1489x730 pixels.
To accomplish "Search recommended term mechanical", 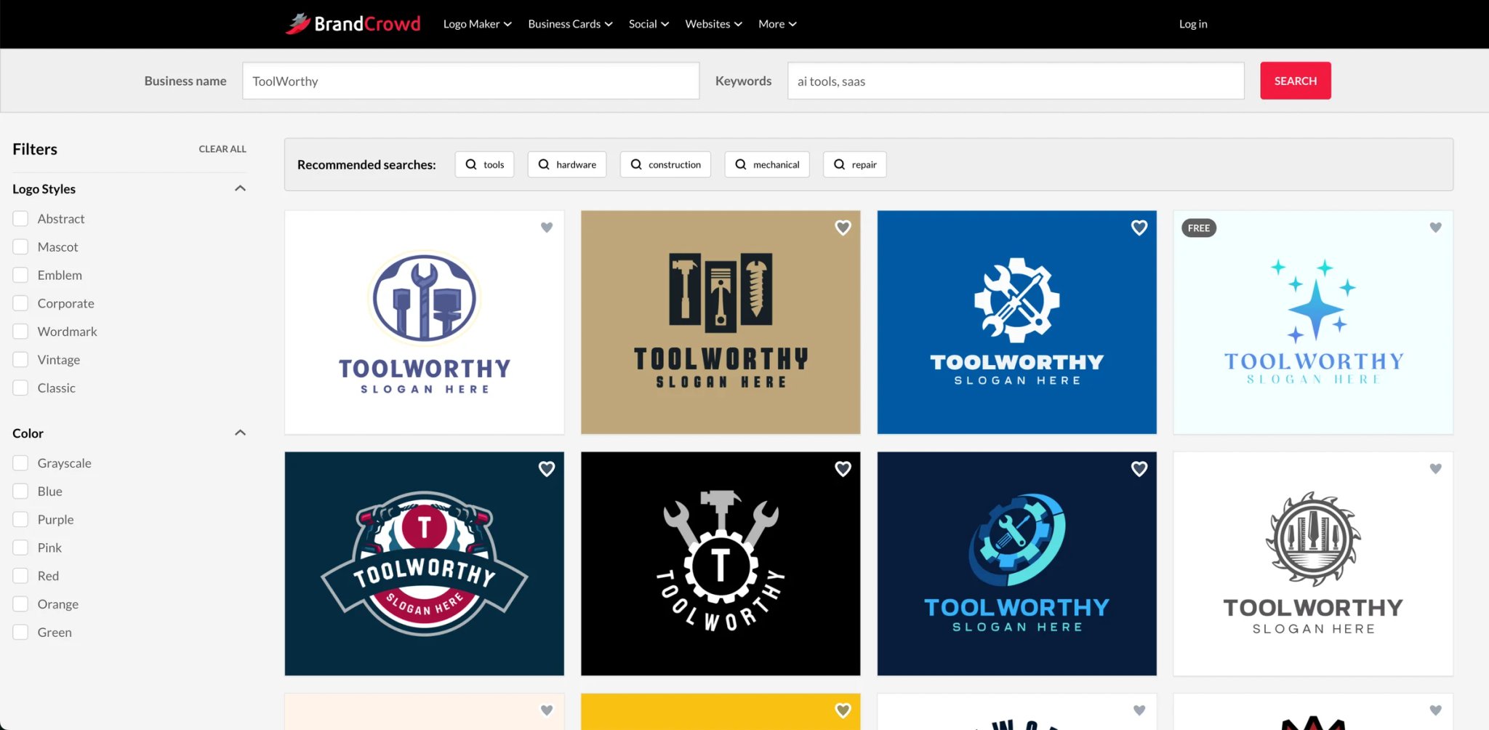I will click(x=767, y=164).
